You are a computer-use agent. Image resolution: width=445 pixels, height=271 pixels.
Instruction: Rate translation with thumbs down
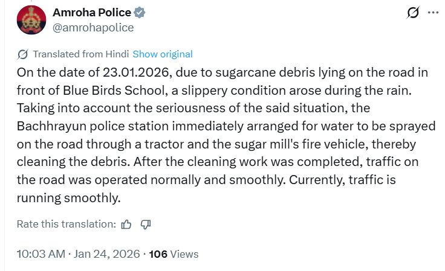146,224
